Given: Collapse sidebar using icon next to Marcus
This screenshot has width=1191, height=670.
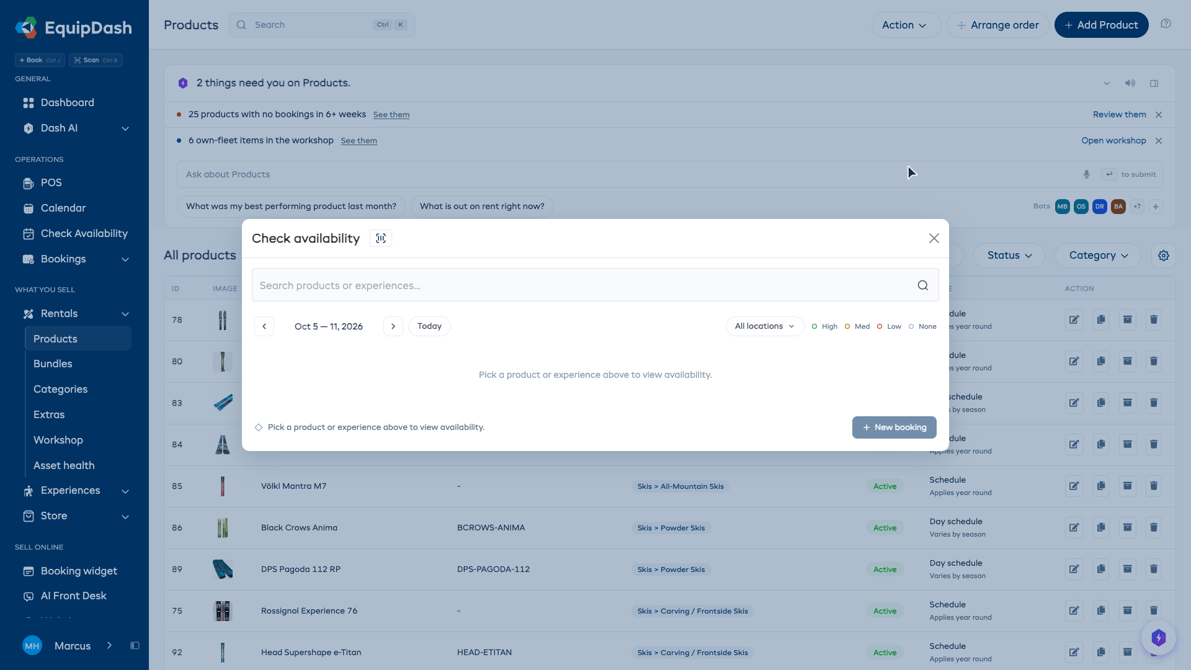Looking at the screenshot, I should pyautogui.click(x=135, y=646).
